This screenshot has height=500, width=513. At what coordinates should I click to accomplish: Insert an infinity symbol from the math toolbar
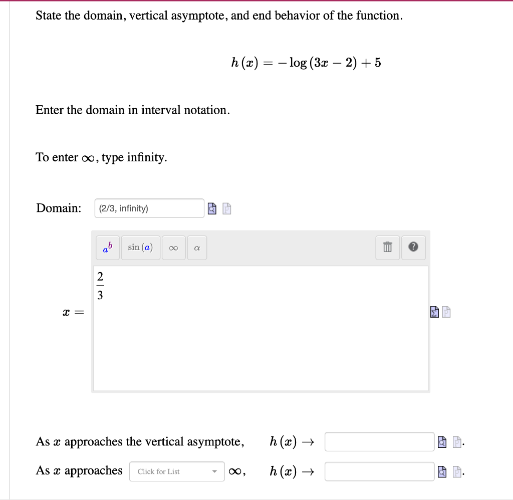point(173,247)
